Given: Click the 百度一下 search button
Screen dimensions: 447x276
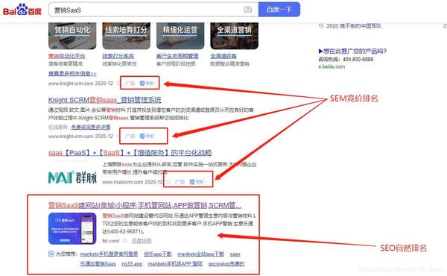Looking at the screenshot, I should (x=279, y=10).
